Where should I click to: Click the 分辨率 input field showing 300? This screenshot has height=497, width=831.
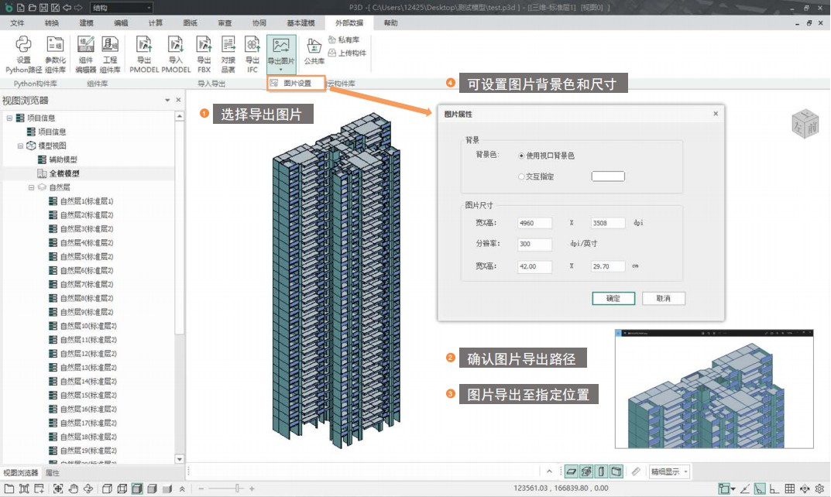tap(534, 243)
